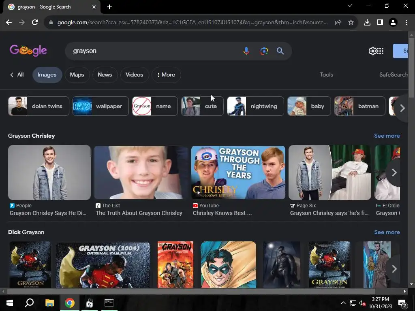Filter by nightwing chip

tap(255, 106)
